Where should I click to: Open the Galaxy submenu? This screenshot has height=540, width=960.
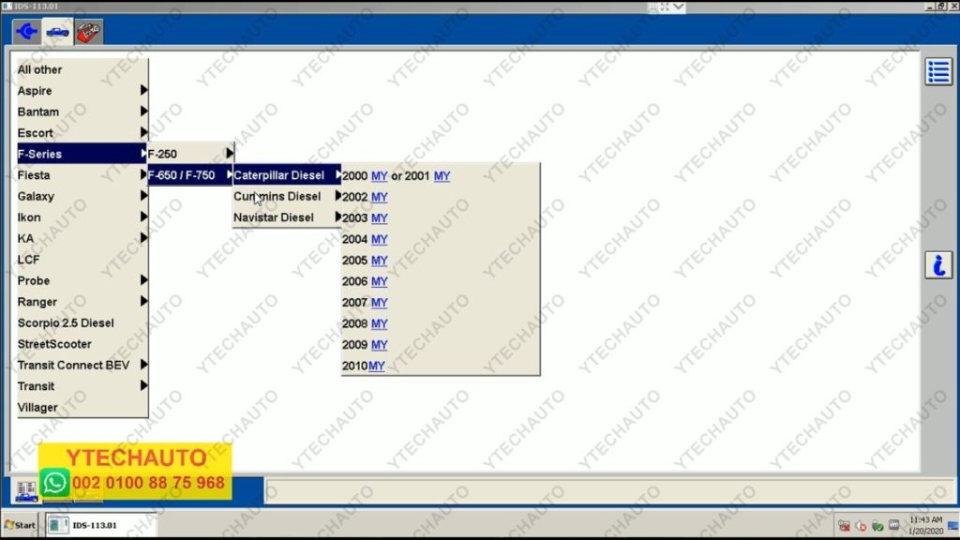click(x=82, y=196)
